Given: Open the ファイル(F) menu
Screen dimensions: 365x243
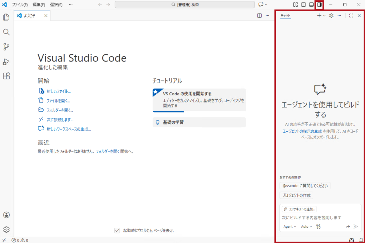Looking at the screenshot, I should tap(19, 5).
